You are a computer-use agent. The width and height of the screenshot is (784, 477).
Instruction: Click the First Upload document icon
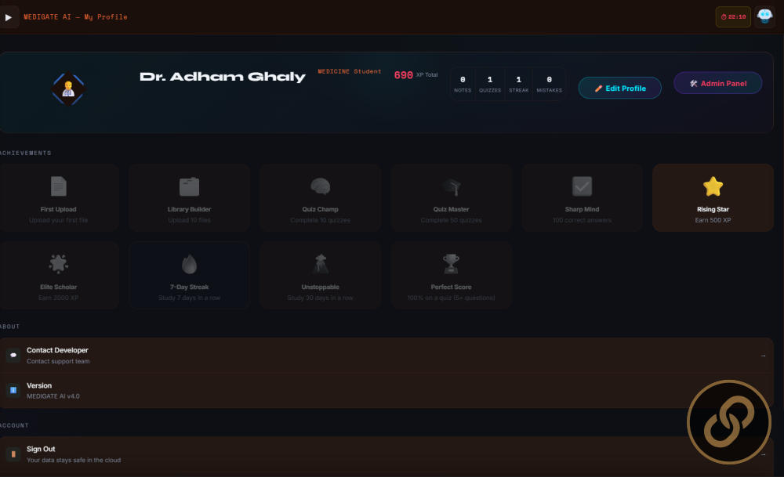(x=59, y=186)
